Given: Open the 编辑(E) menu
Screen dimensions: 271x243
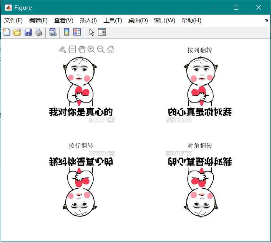Looking at the screenshot, I should (38, 20).
